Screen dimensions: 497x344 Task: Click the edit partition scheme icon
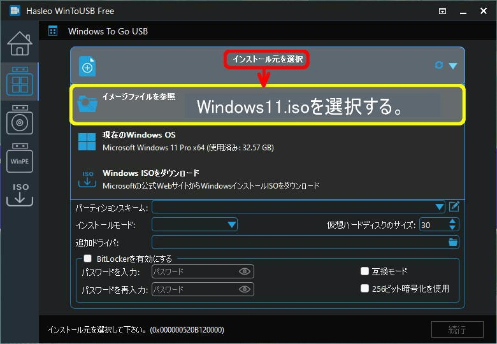tap(454, 207)
